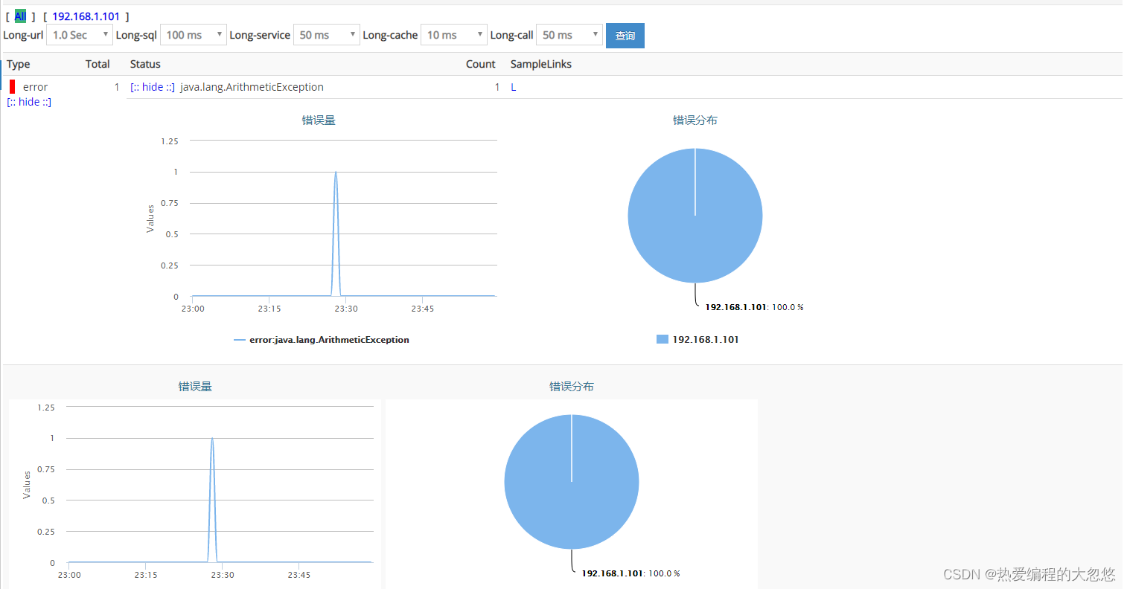Click the spike peak in lower line chart

point(212,439)
